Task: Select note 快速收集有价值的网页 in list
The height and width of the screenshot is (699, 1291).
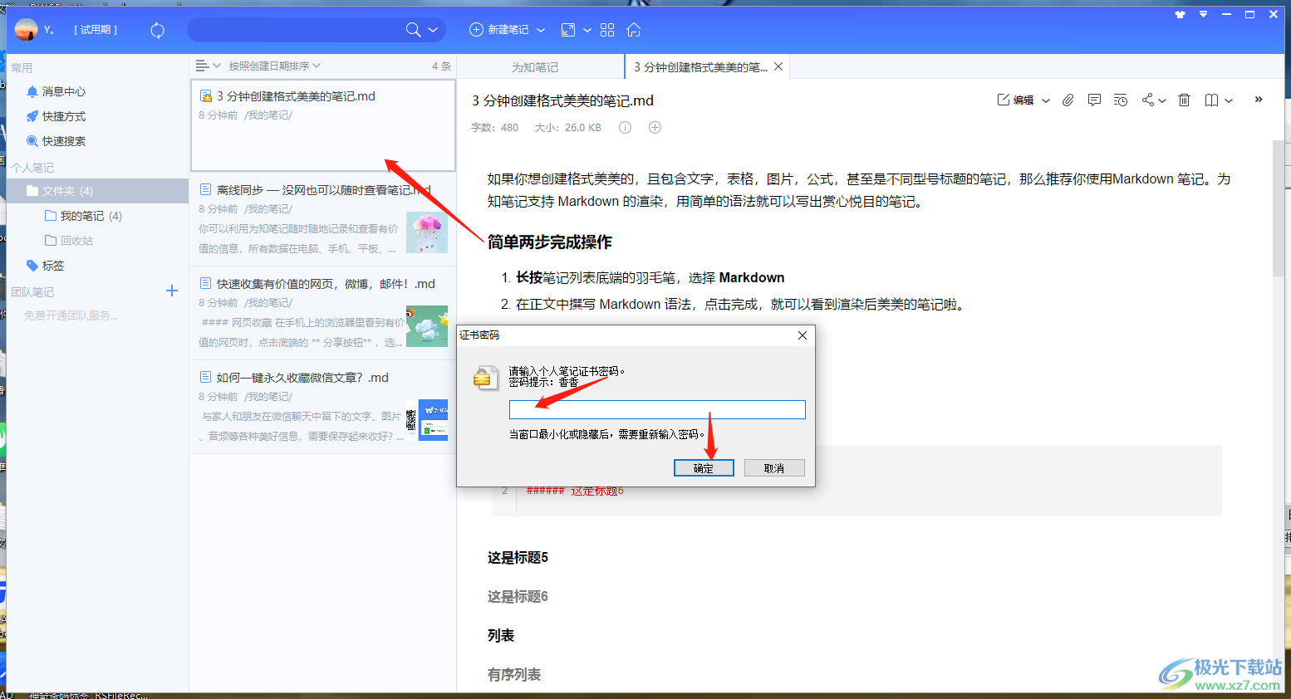Action: [323, 313]
